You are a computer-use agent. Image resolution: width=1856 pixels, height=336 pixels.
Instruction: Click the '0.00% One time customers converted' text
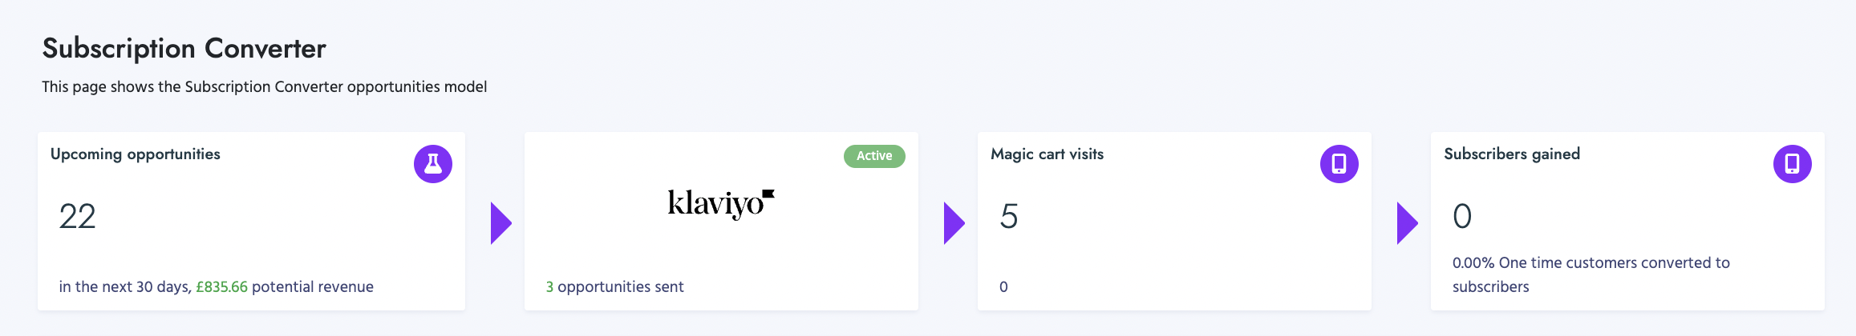click(1591, 263)
